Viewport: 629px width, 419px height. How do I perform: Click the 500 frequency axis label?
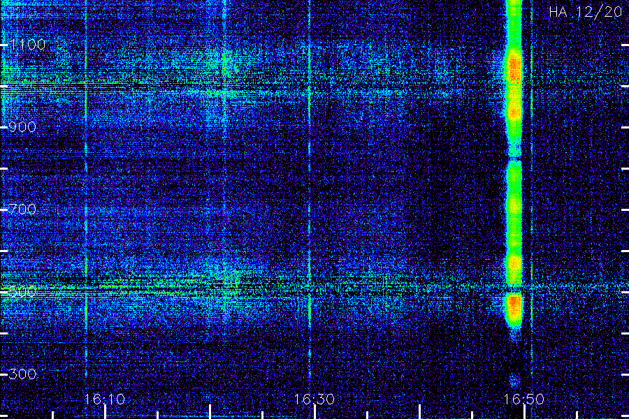point(22,291)
